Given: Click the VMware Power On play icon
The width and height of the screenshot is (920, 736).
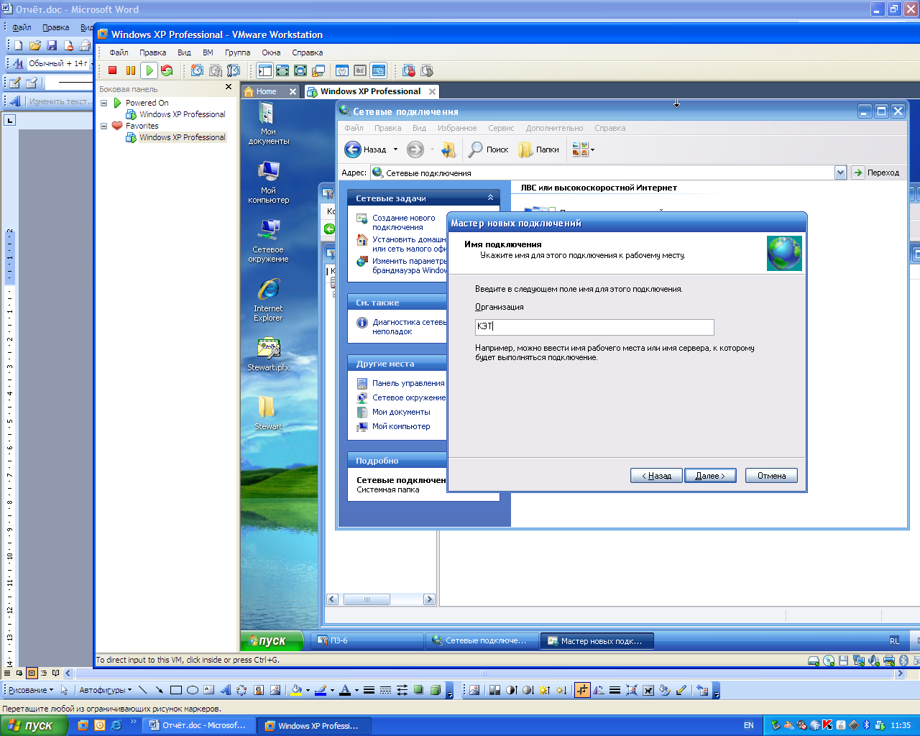Looking at the screenshot, I should (149, 70).
